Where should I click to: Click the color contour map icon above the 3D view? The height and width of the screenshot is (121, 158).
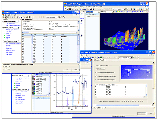117,12
